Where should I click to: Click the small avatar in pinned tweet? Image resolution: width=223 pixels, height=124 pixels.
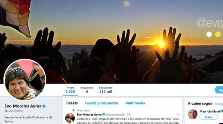click(70, 118)
